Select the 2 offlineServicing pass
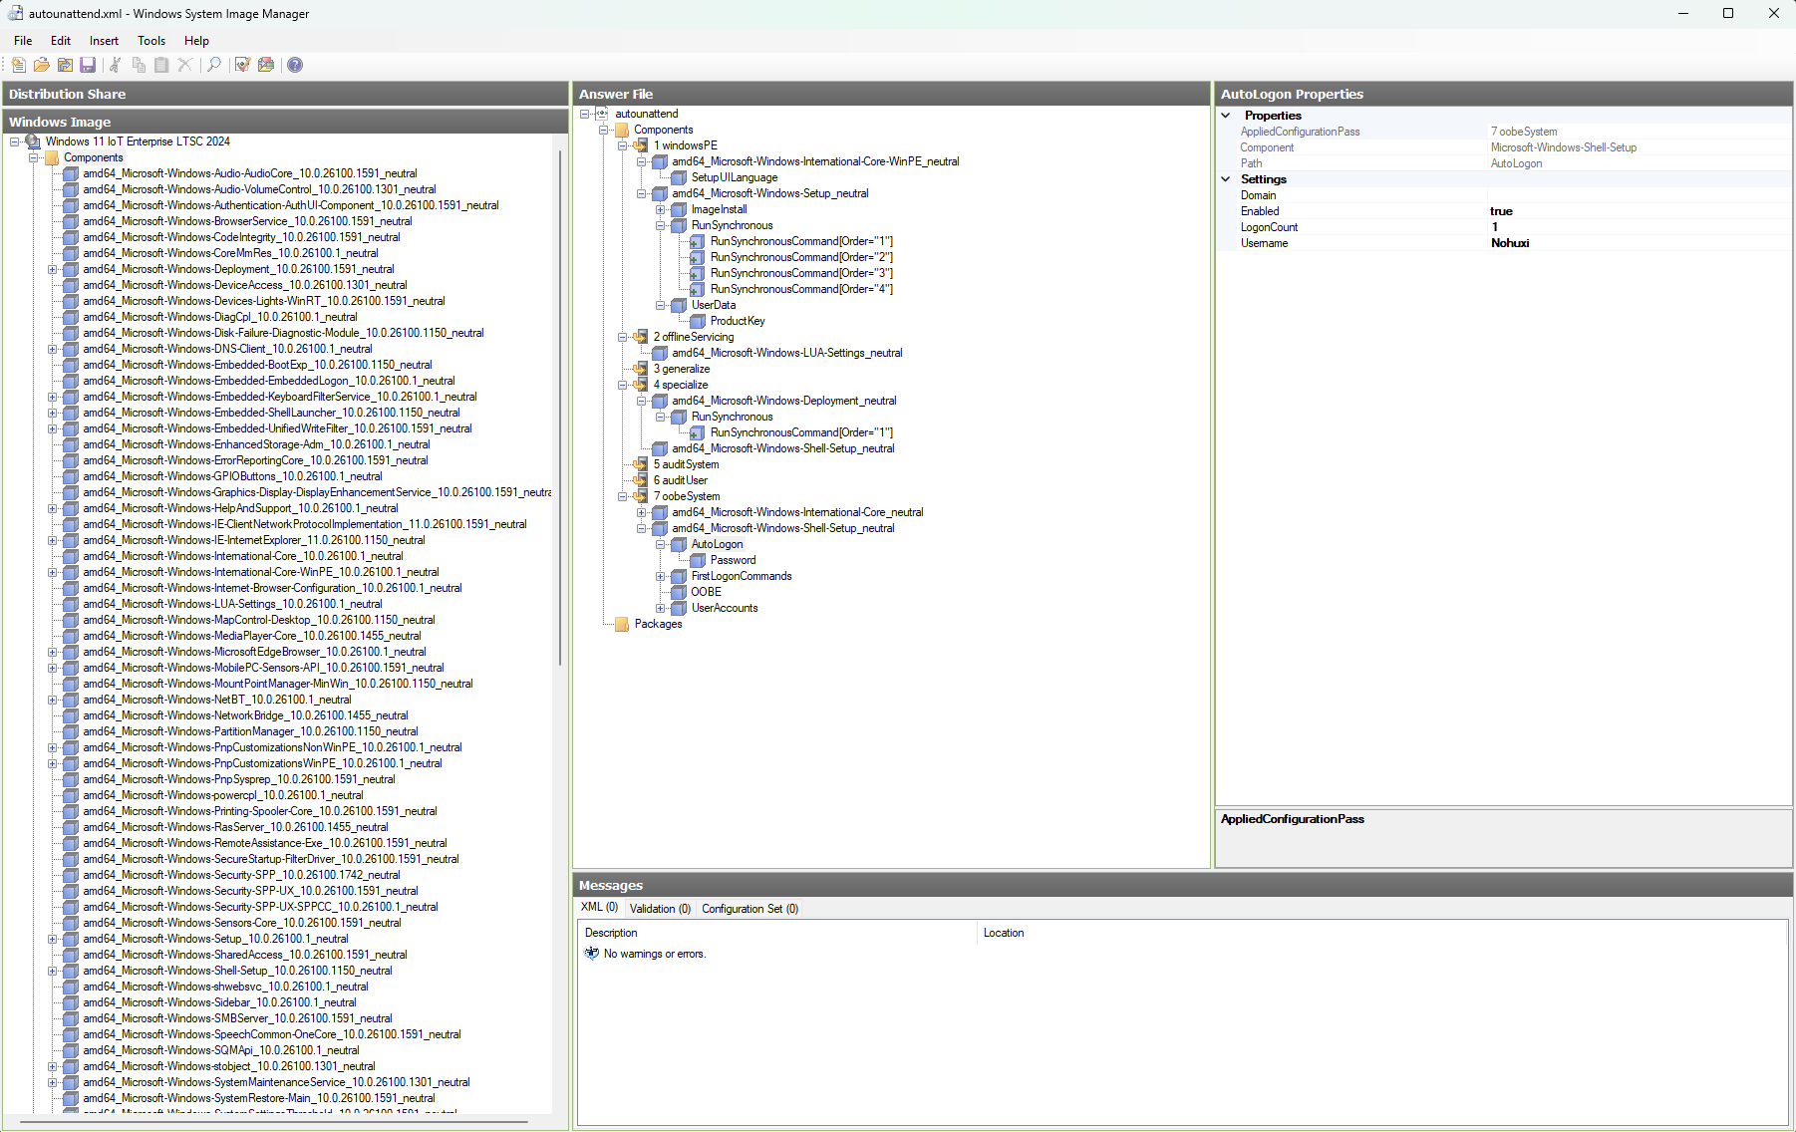This screenshot has height=1132, width=1796. click(694, 337)
